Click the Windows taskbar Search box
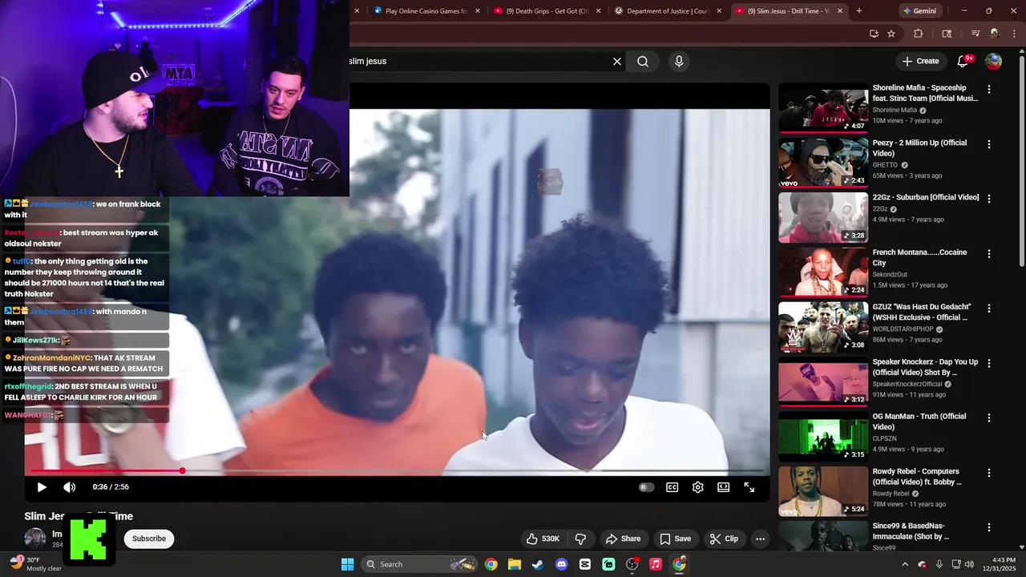1026x577 pixels. 419,564
